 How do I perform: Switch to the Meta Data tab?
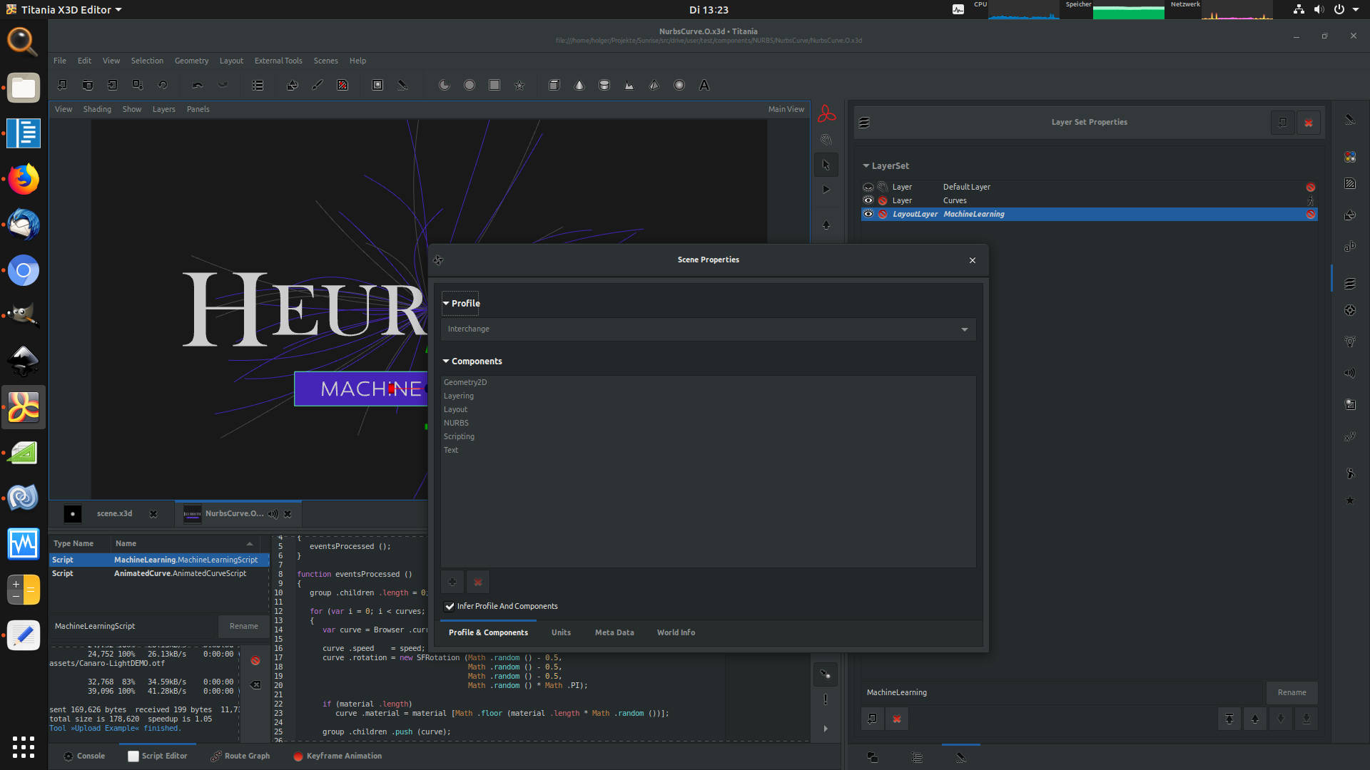614,632
